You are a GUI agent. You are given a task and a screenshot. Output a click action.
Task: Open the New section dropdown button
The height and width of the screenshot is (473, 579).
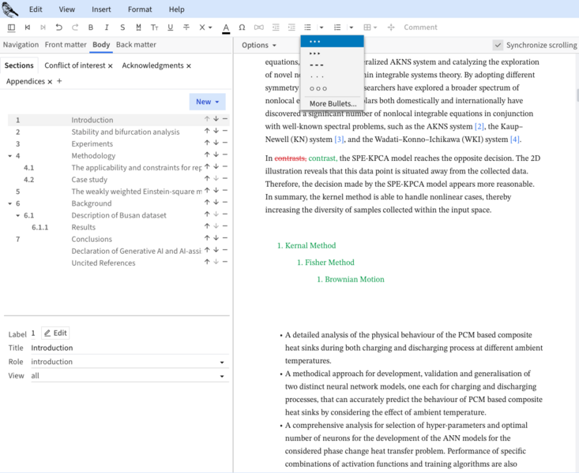coord(207,102)
